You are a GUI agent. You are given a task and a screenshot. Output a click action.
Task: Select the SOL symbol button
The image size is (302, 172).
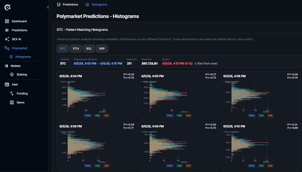tap(89, 49)
